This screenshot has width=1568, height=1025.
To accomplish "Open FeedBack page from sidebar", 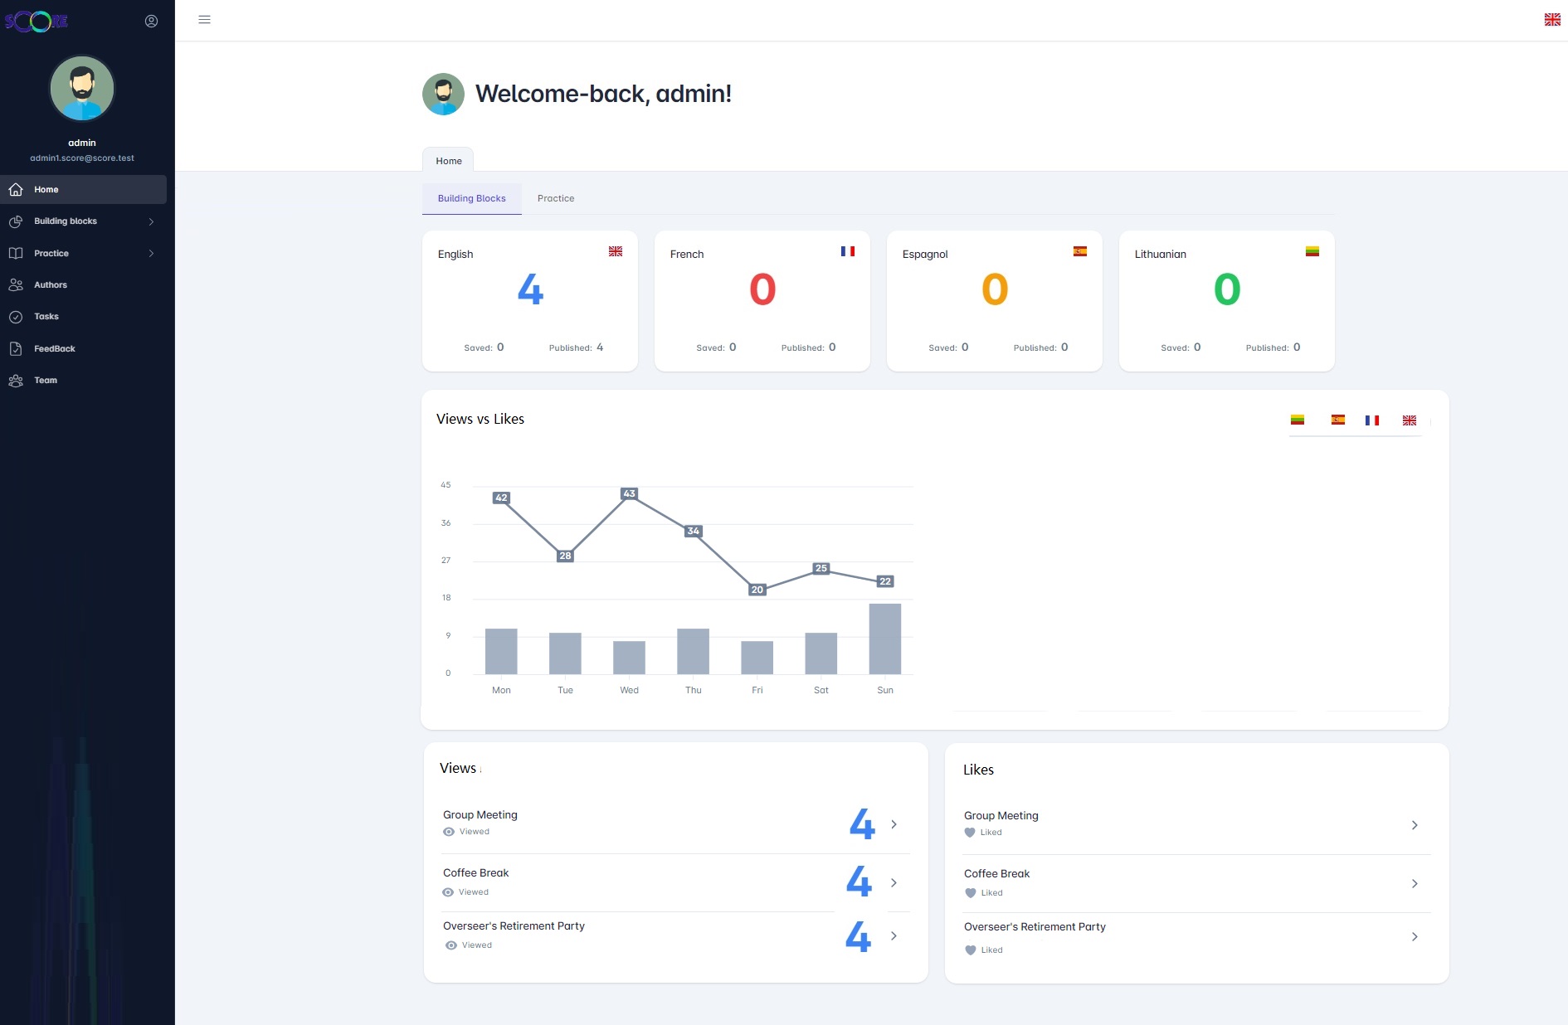I will click(54, 349).
